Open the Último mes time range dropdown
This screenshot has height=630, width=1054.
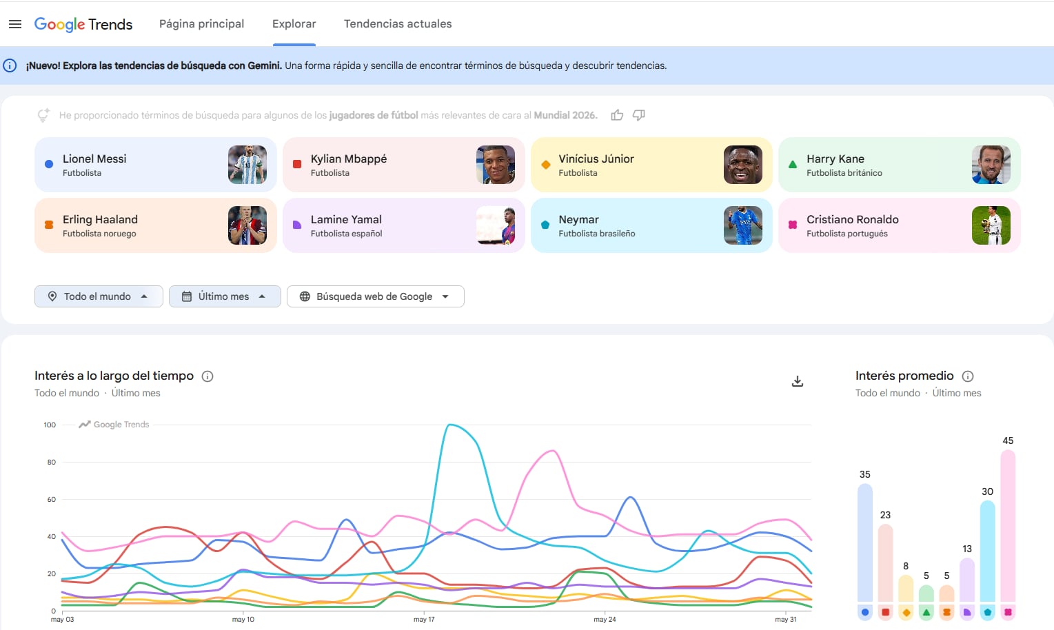[x=225, y=296]
